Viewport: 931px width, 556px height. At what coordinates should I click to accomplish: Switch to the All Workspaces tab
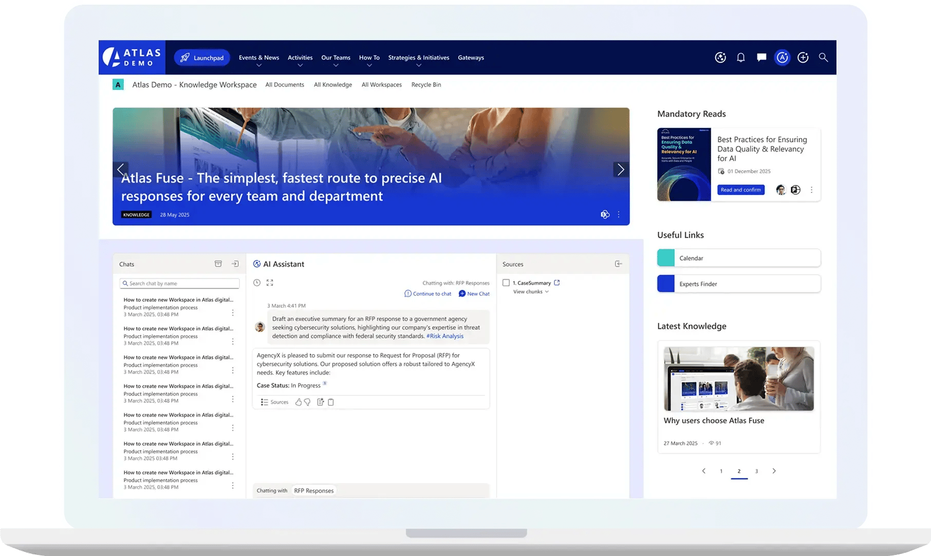pyautogui.click(x=382, y=84)
